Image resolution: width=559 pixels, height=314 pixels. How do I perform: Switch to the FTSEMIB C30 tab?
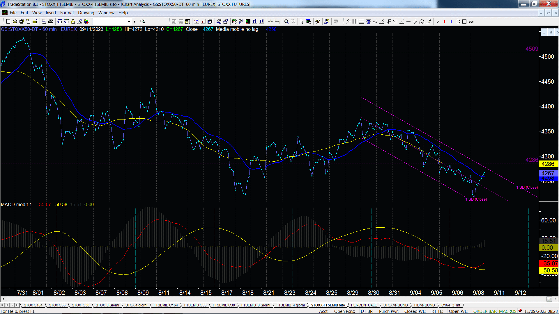[224, 305]
